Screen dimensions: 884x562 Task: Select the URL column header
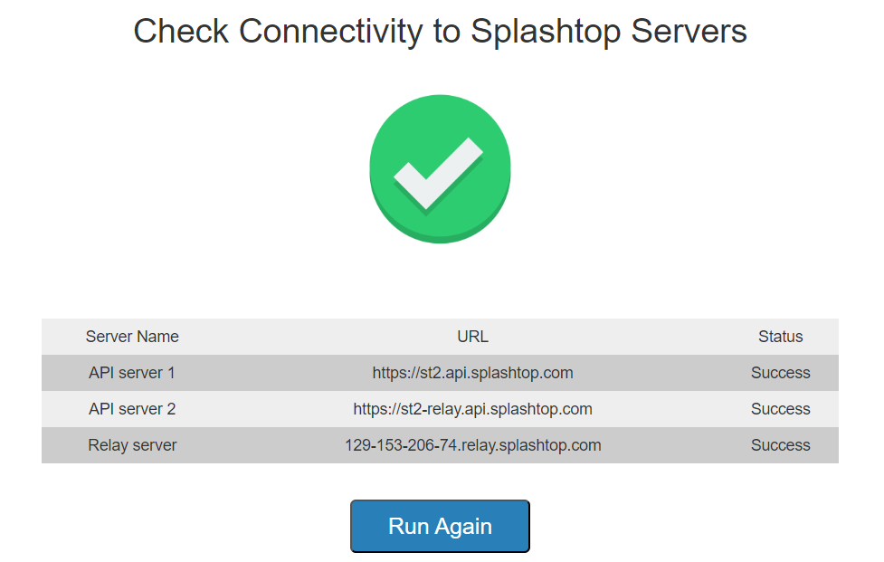pyautogui.click(x=472, y=337)
